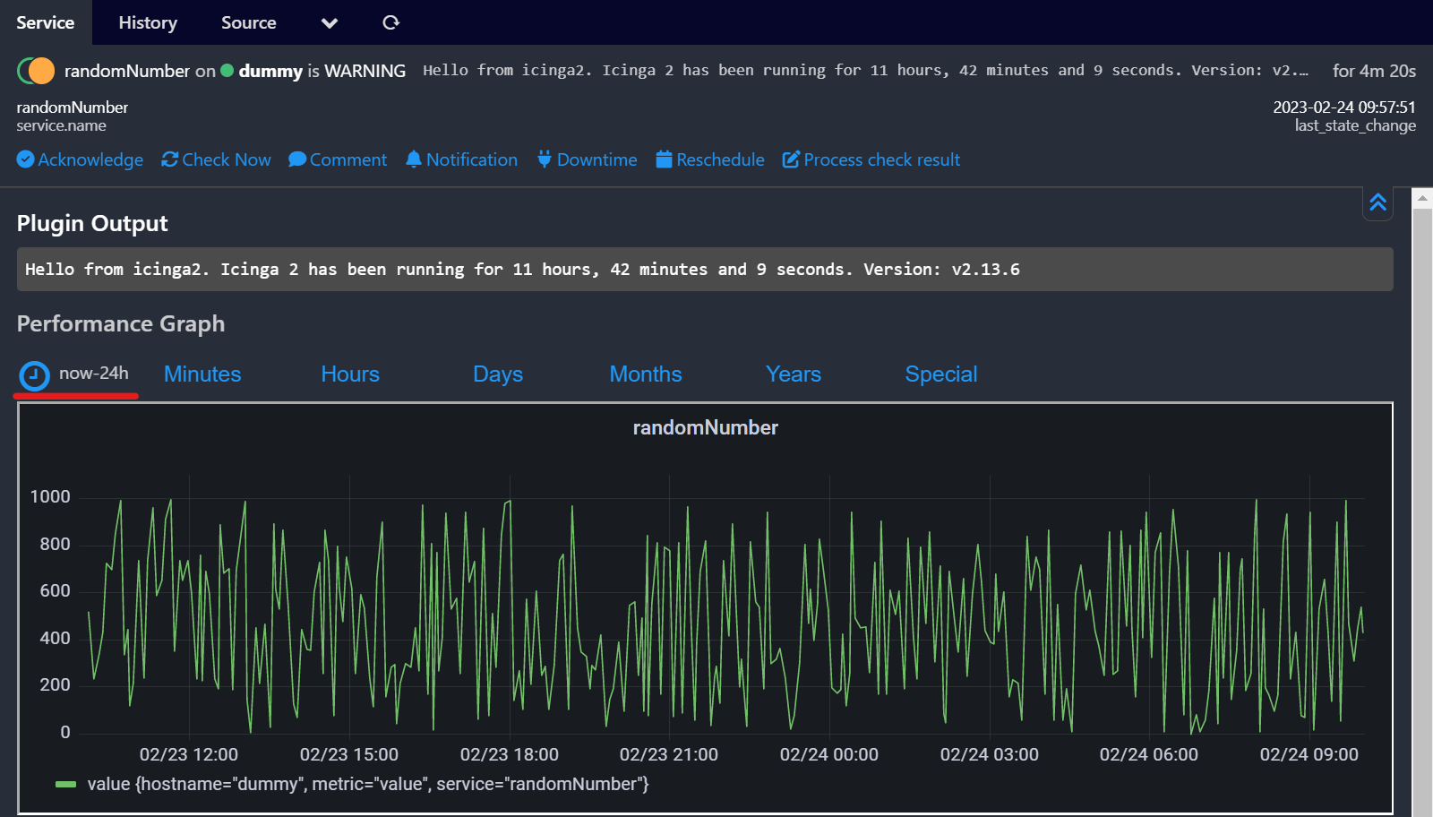The width and height of the screenshot is (1433, 817).
Task: Click the last_state_change timestamp 2023-02-24 09:57:51
Action: (x=1344, y=107)
